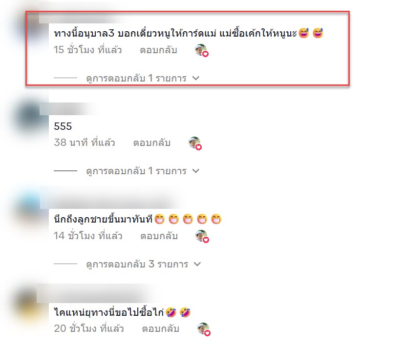Click ตอบกลับ on the 20 ชั่วโมง comment

pos(160,328)
